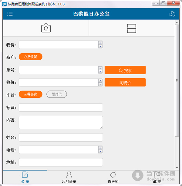Click the 搜索 search button
Viewport: 182px width, 186px height.
[x=125, y=70]
